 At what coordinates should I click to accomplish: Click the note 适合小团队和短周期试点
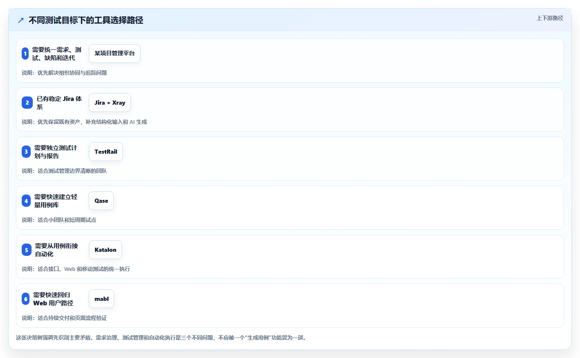(67, 220)
